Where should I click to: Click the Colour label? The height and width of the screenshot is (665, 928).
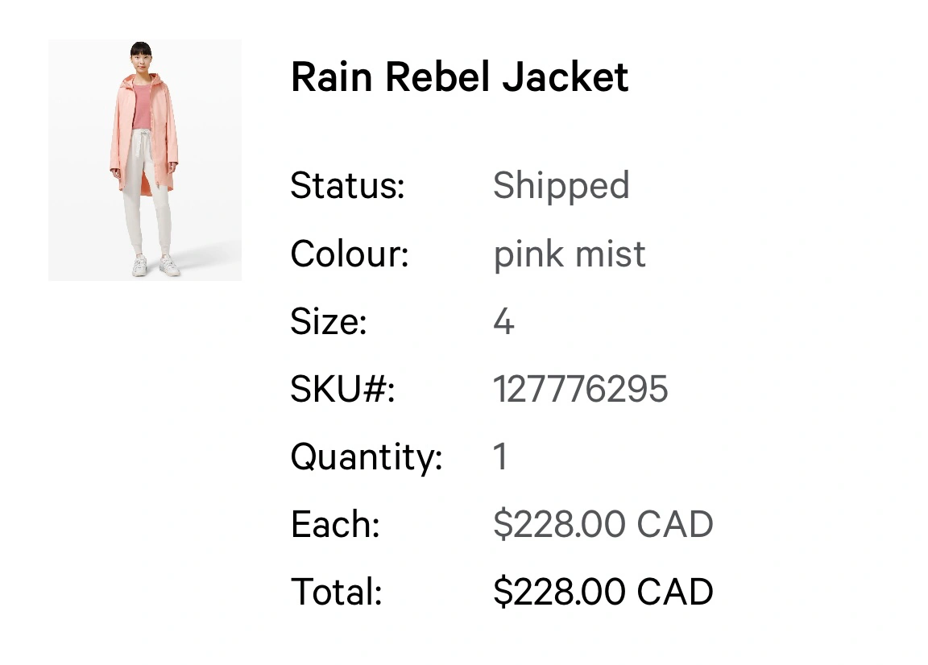349,254
